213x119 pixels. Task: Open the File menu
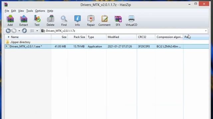click(x=7, y=11)
